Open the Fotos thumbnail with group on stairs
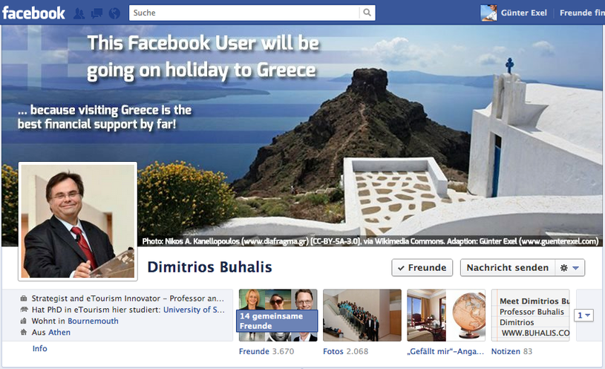 tap(362, 316)
